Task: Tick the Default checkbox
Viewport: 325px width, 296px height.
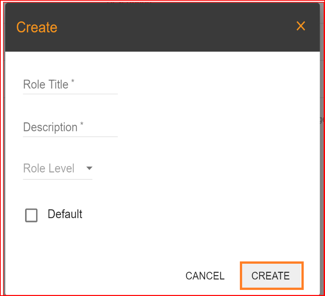Action: [x=31, y=215]
